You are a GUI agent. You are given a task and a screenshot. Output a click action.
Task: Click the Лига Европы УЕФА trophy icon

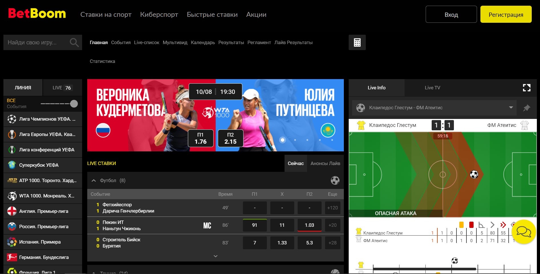point(12,134)
